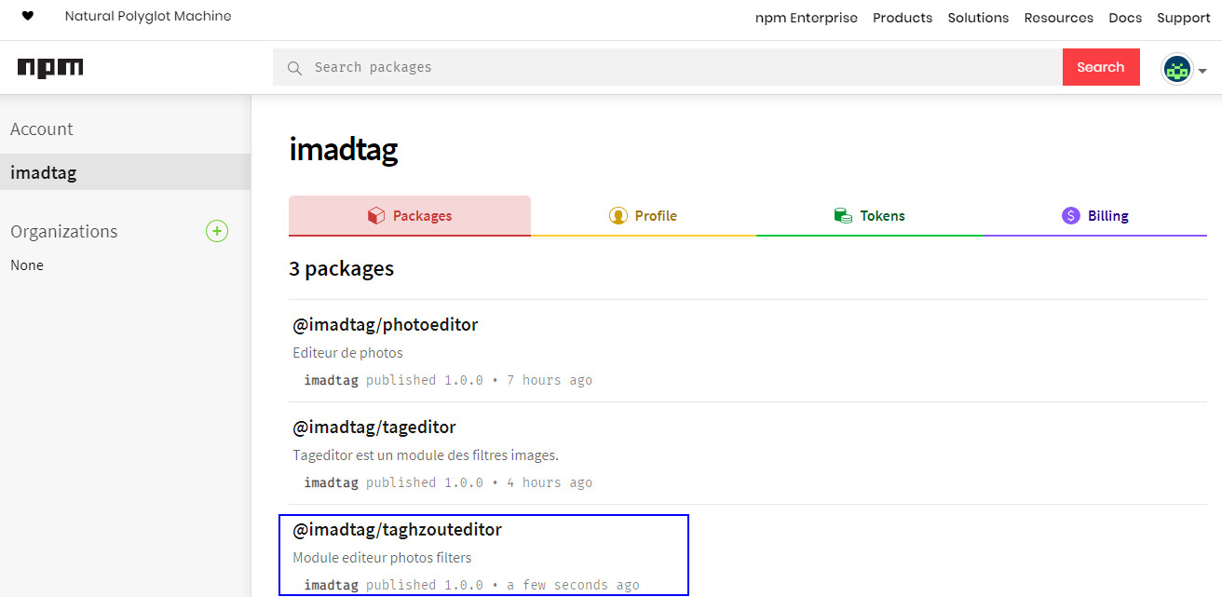Click the Packages tab cube icon
The image size is (1222, 597).
[376, 216]
